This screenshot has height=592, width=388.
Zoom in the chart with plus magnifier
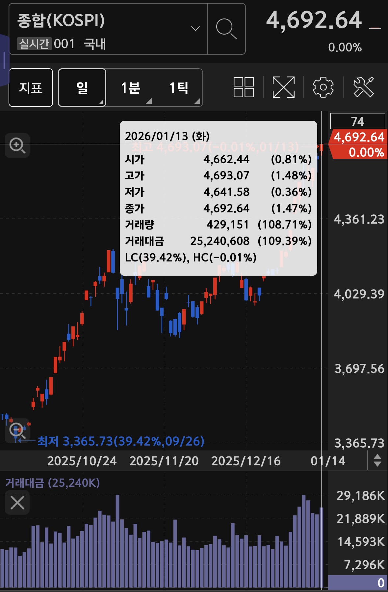point(17,145)
